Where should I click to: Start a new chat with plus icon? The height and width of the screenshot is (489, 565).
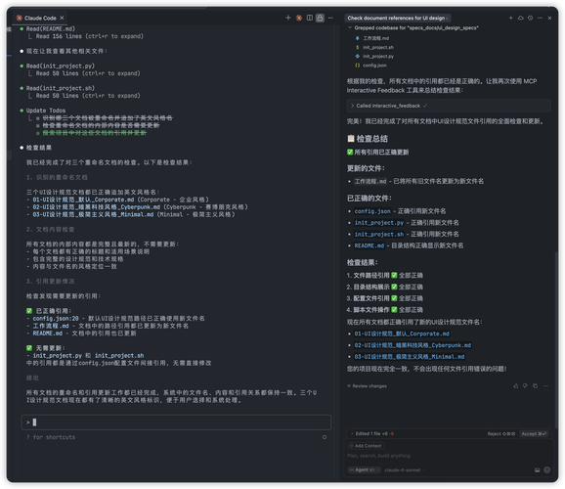pyautogui.click(x=510, y=18)
